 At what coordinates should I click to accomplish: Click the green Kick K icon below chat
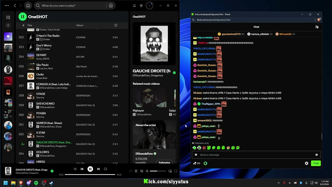205,163
